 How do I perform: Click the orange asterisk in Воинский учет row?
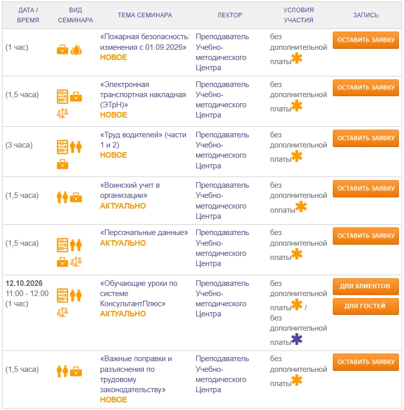point(301,207)
